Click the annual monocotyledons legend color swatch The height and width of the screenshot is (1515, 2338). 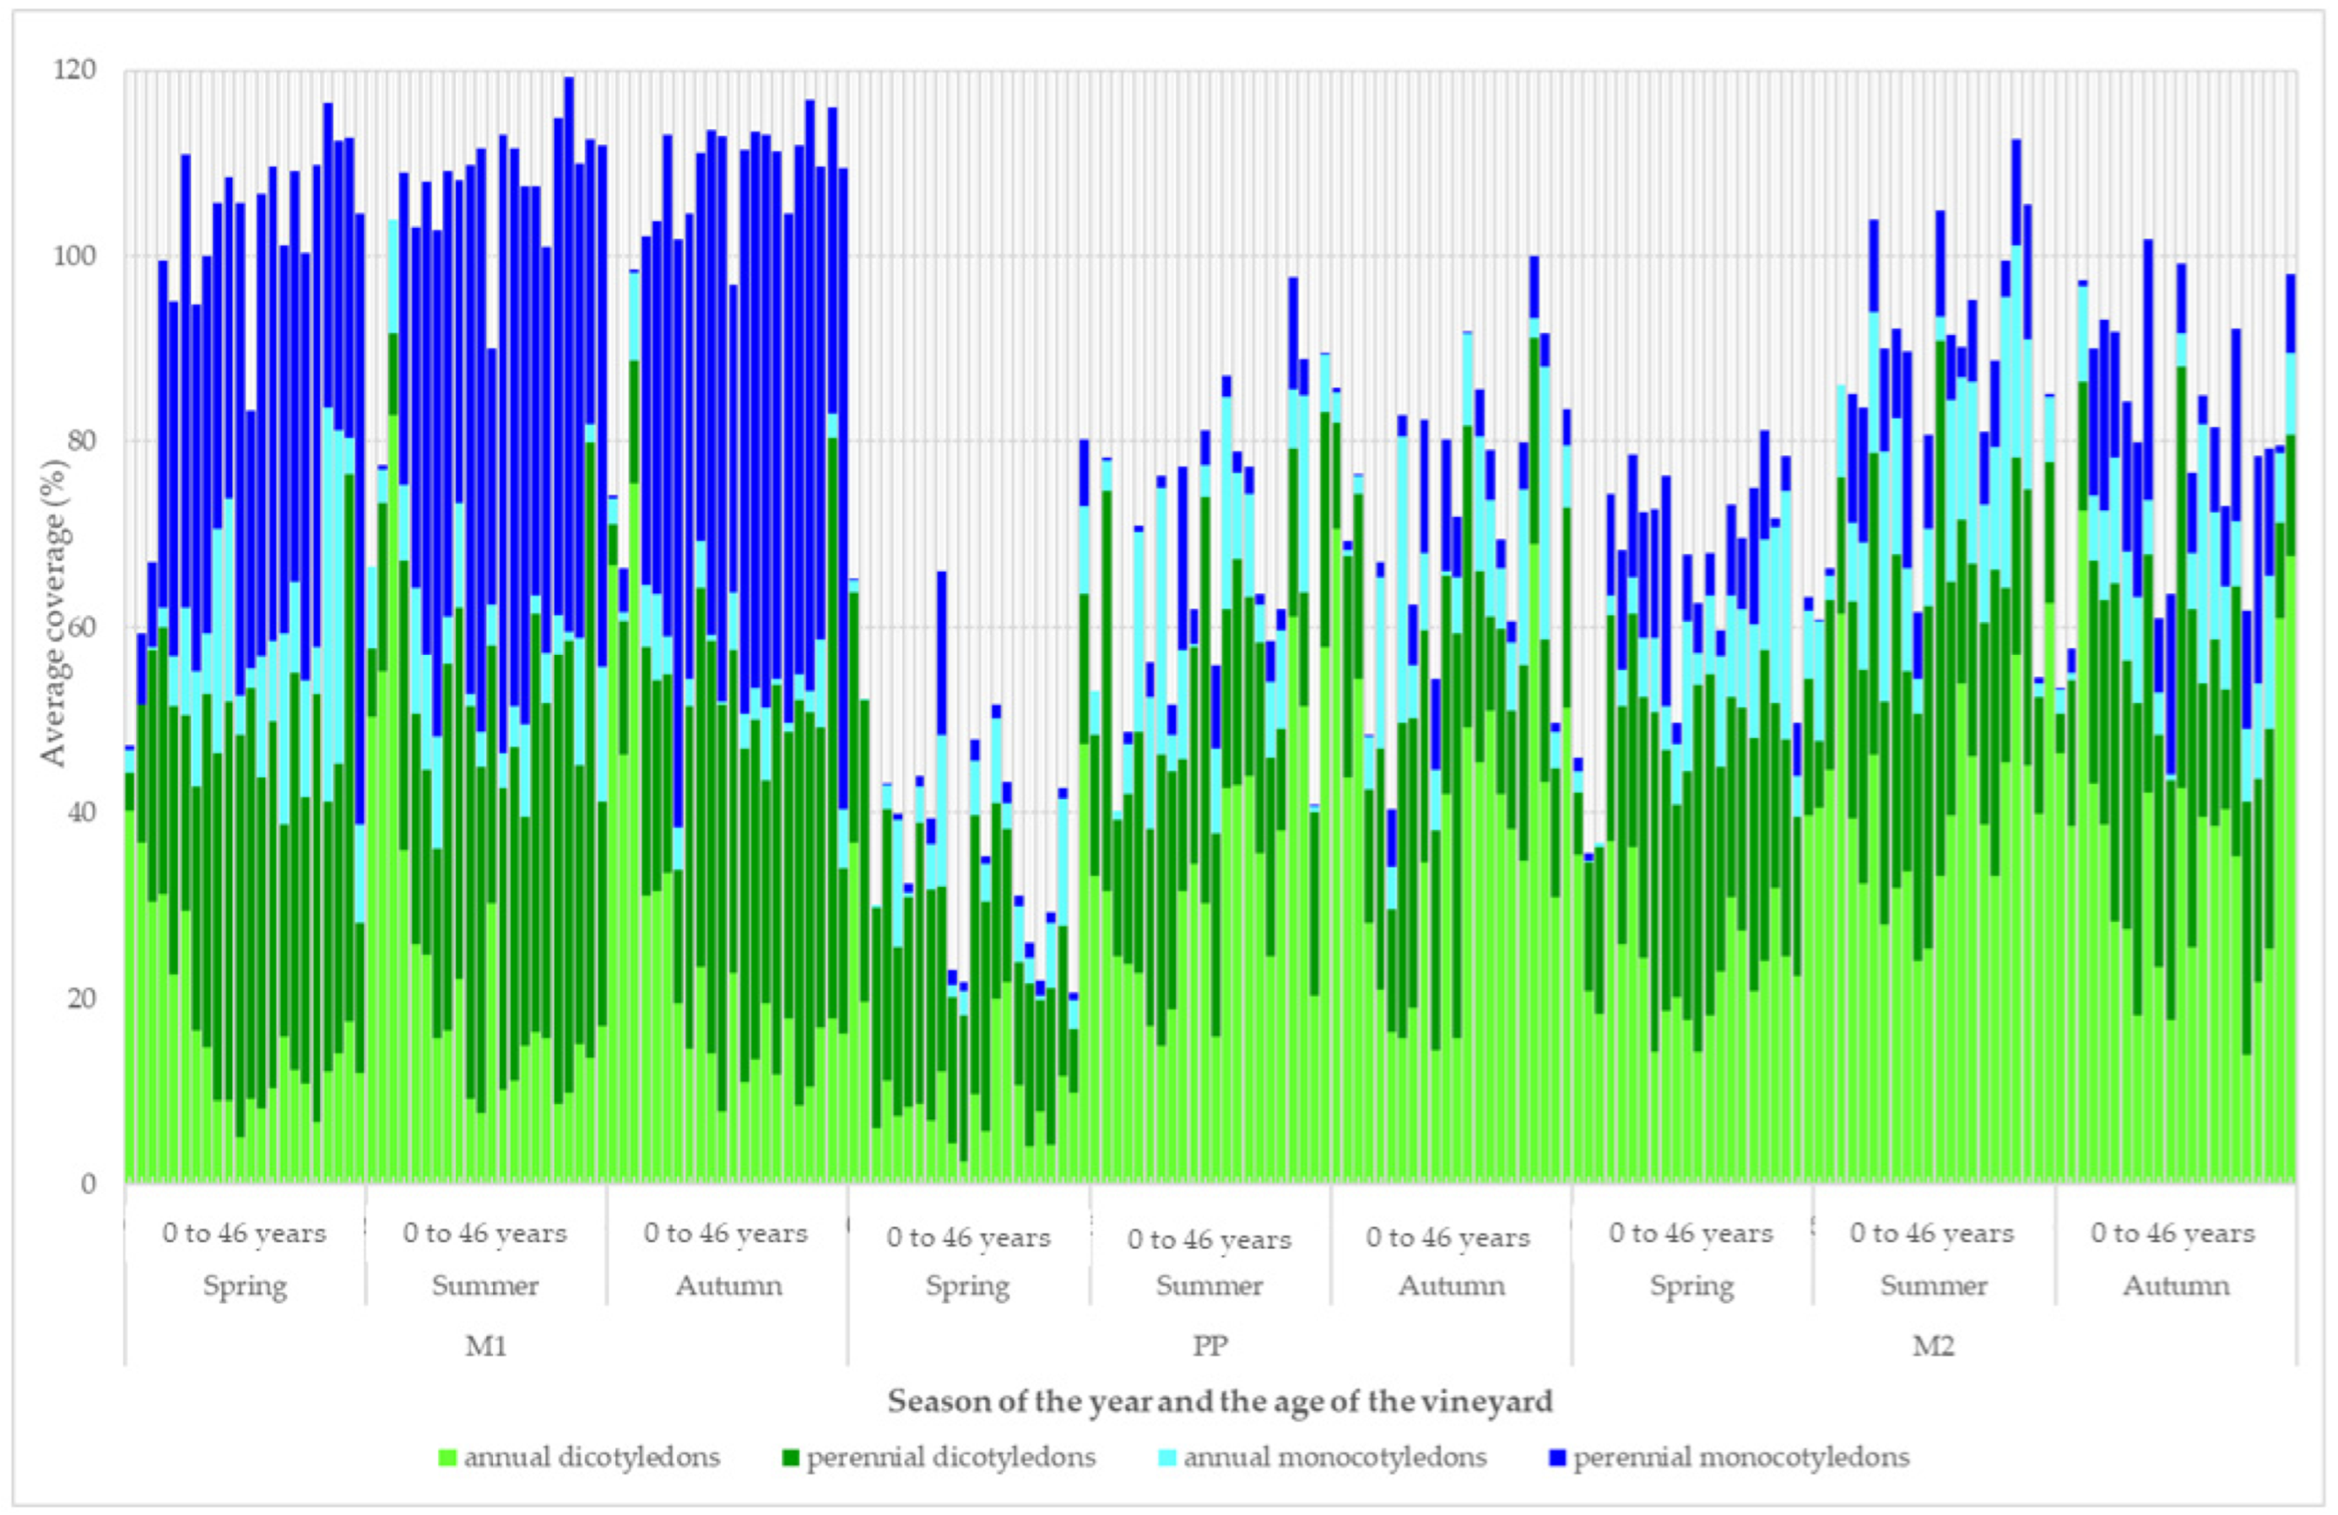pyautogui.click(x=1167, y=1458)
